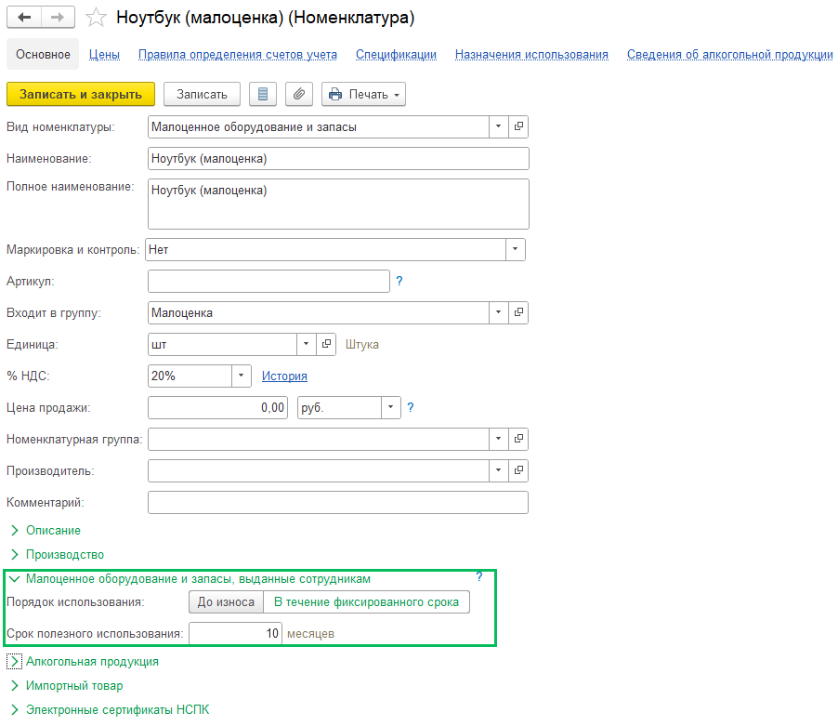Screen dimensions: 838x726
Task: Open the report list icon in toolbar
Action: coord(263,94)
